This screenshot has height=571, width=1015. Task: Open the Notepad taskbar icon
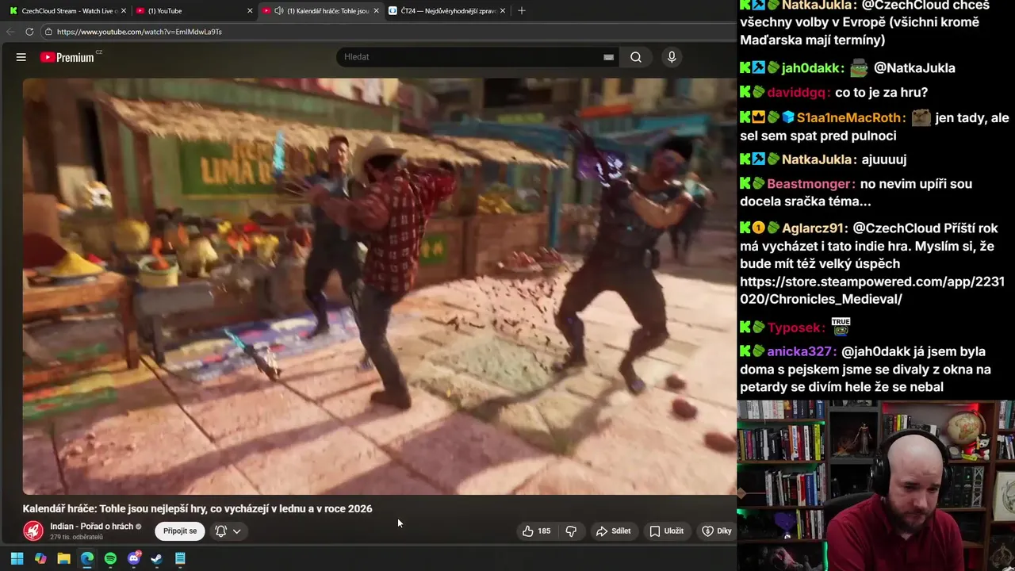tap(180, 558)
